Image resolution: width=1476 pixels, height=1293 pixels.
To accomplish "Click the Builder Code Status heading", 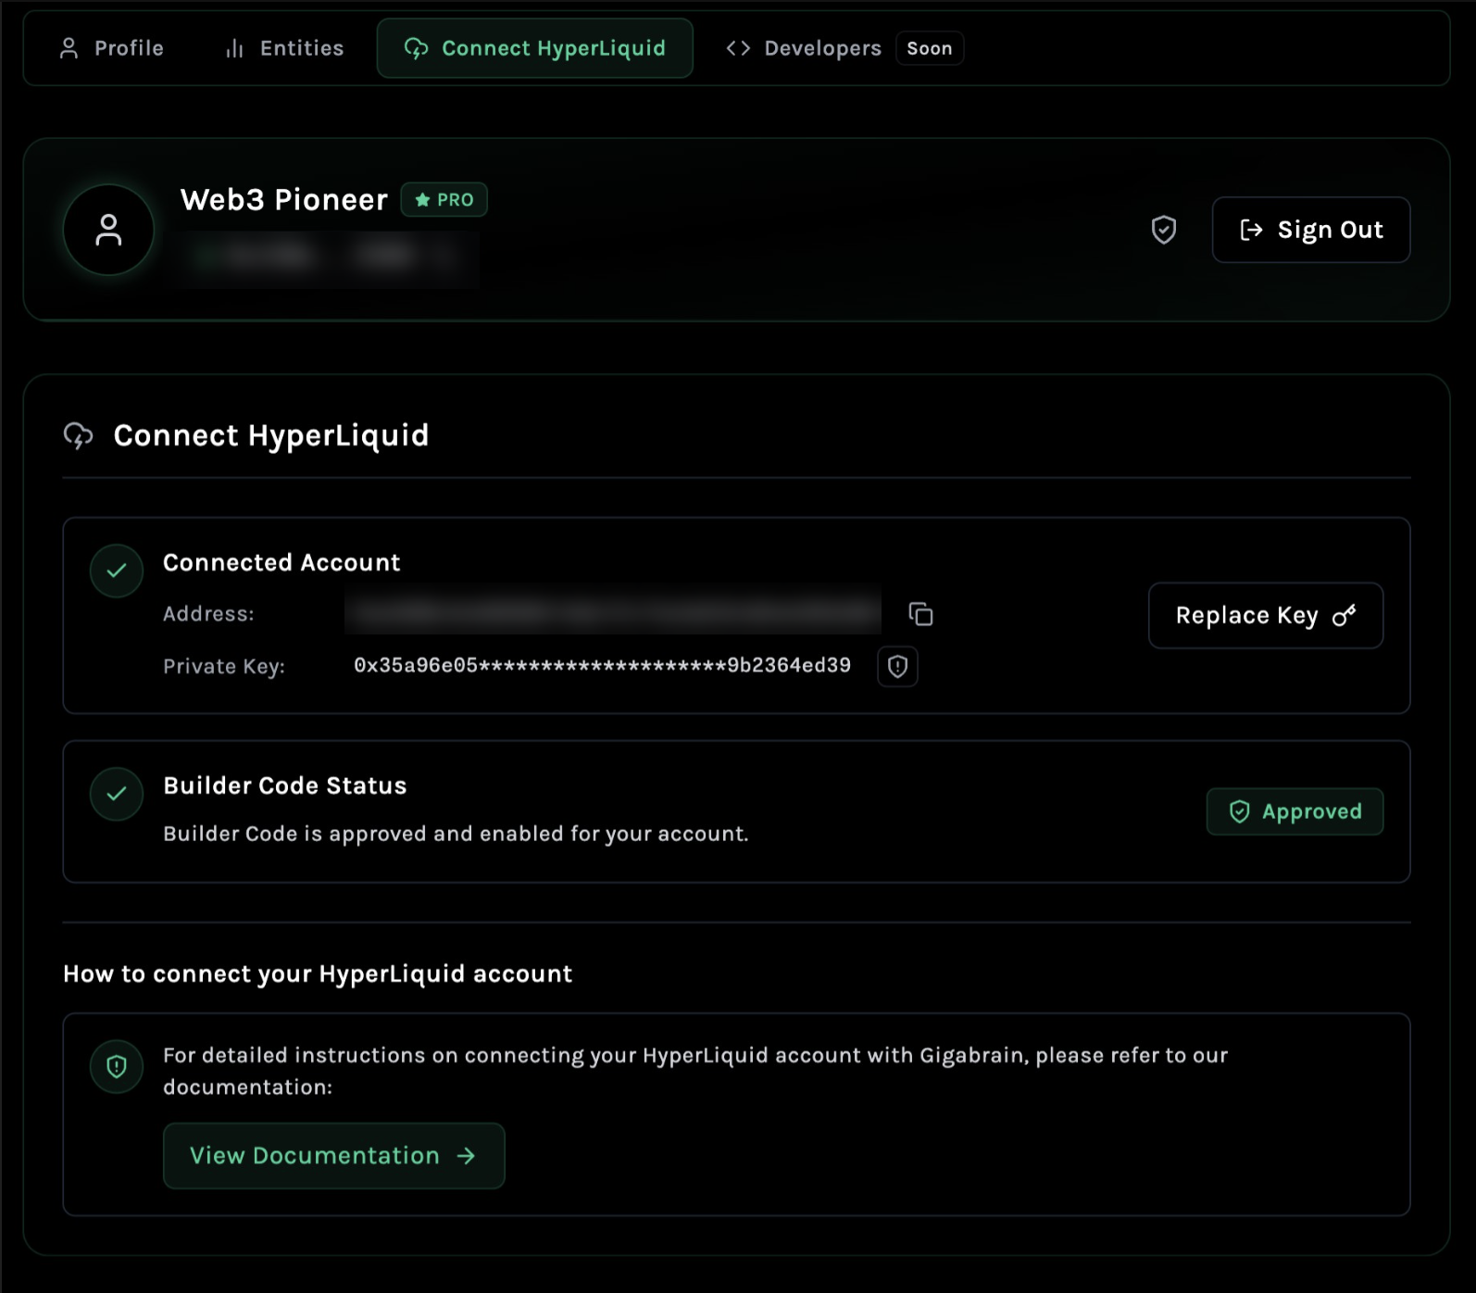I will point(285,785).
